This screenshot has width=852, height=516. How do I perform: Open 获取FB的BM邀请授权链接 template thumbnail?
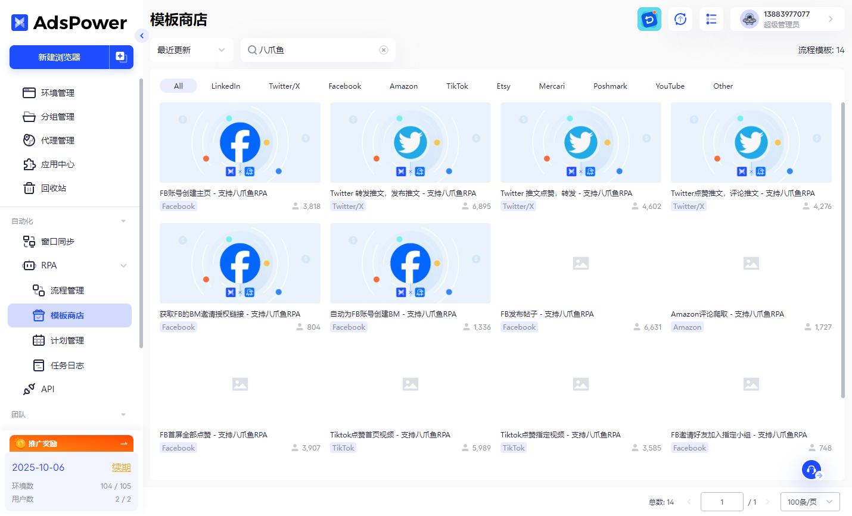(240, 263)
